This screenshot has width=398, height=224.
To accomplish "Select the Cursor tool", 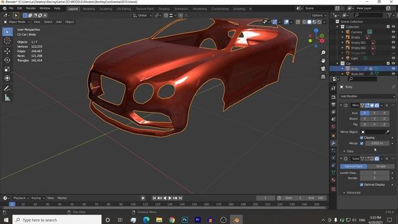I will pos(7,40).
